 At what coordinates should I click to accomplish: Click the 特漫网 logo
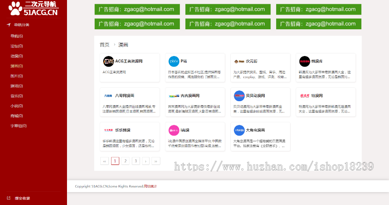(x=305, y=96)
